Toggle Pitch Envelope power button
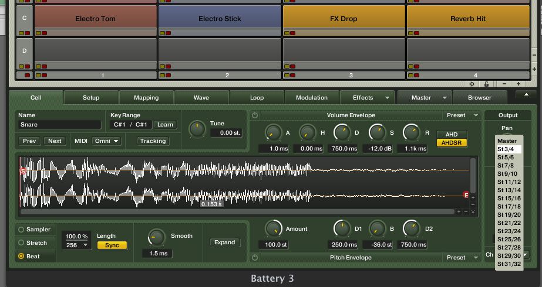Viewport: 542px width, 287px height. pyautogui.click(x=255, y=257)
